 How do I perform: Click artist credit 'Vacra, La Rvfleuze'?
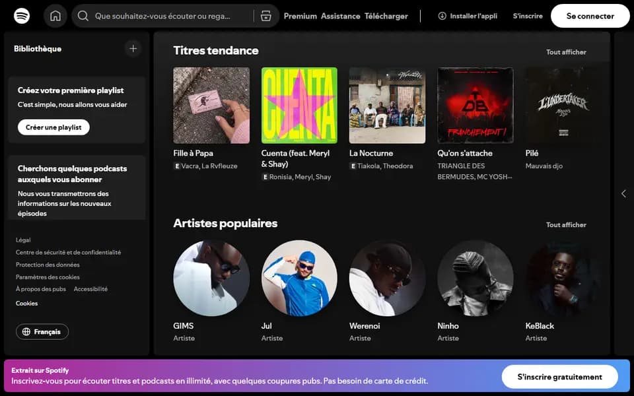click(x=209, y=166)
